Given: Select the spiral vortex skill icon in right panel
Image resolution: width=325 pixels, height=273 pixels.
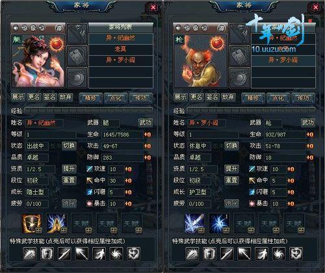Looking at the screenshot, I should (x=279, y=253).
